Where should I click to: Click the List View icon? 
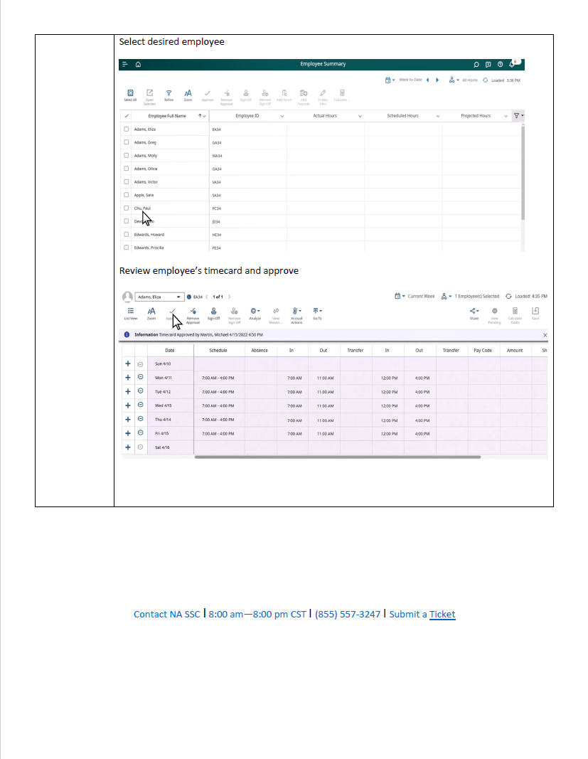pyautogui.click(x=130, y=311)
